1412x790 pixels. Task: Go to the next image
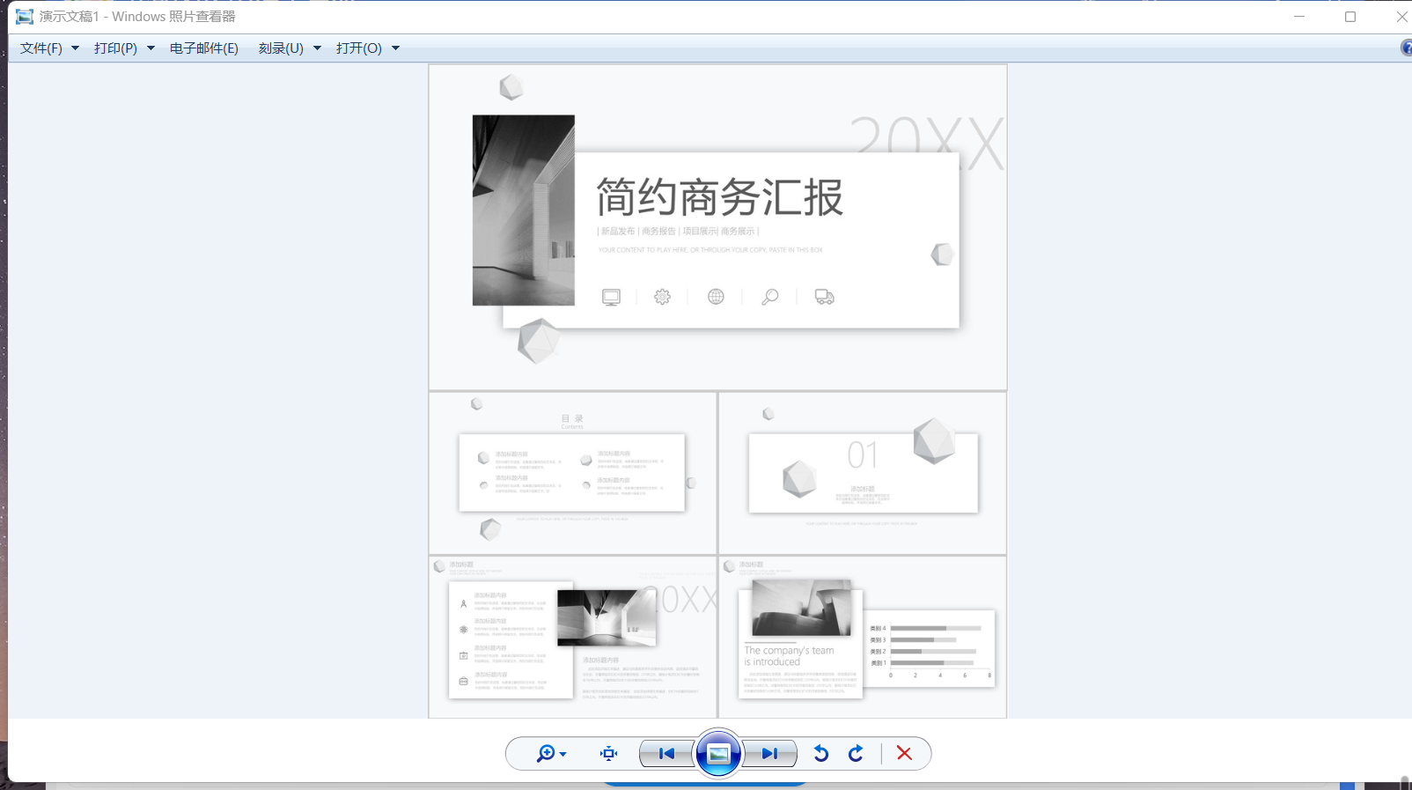770,754
